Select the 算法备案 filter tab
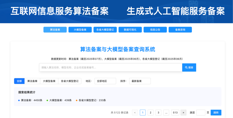This screenshot has width=233, height=118. pyautogui.click(x=32, y=81)
